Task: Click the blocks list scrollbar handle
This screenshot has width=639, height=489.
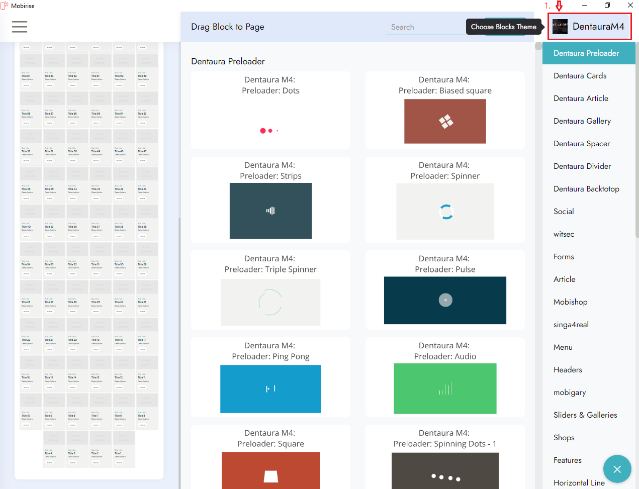Action: click(x=538, y=46)
